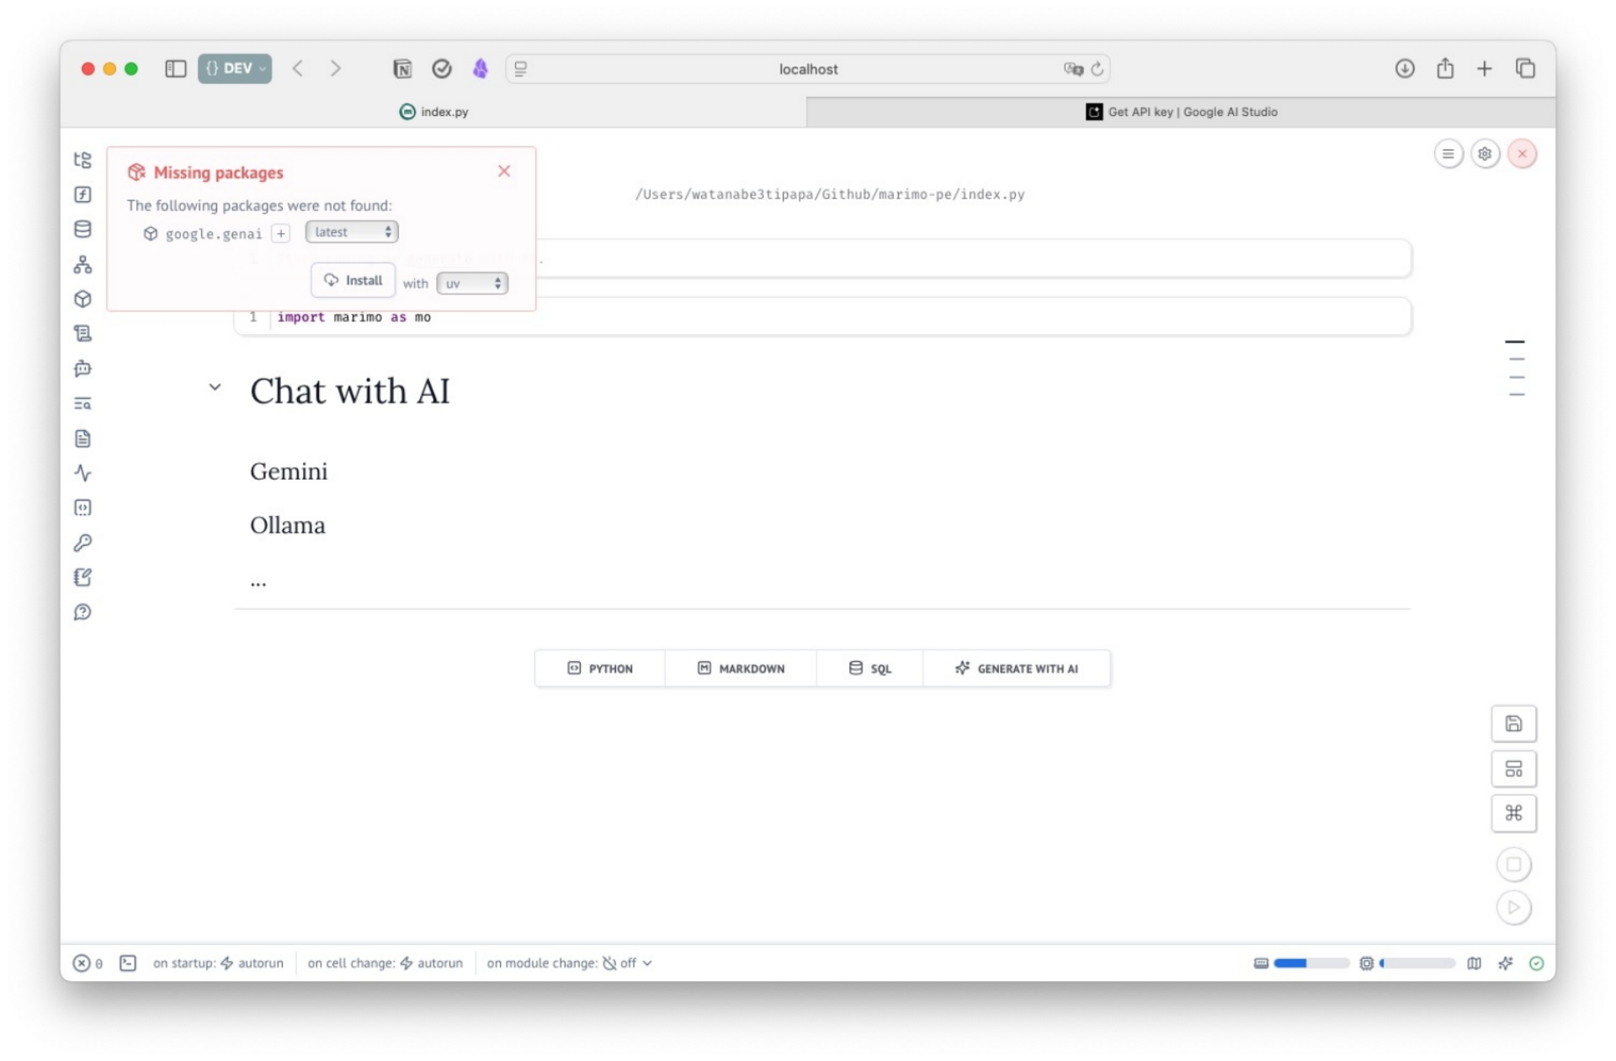Click the purple extension icon

click(481, 69)
